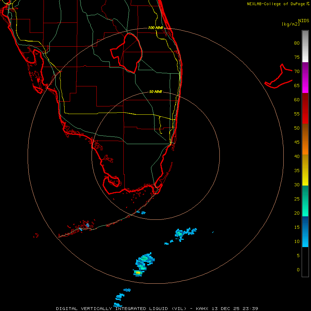Viewport: 311px width, 311px height.
Task: Click the 65 value on the color scale
Action: pyautogui.click(x=297, y=86)
